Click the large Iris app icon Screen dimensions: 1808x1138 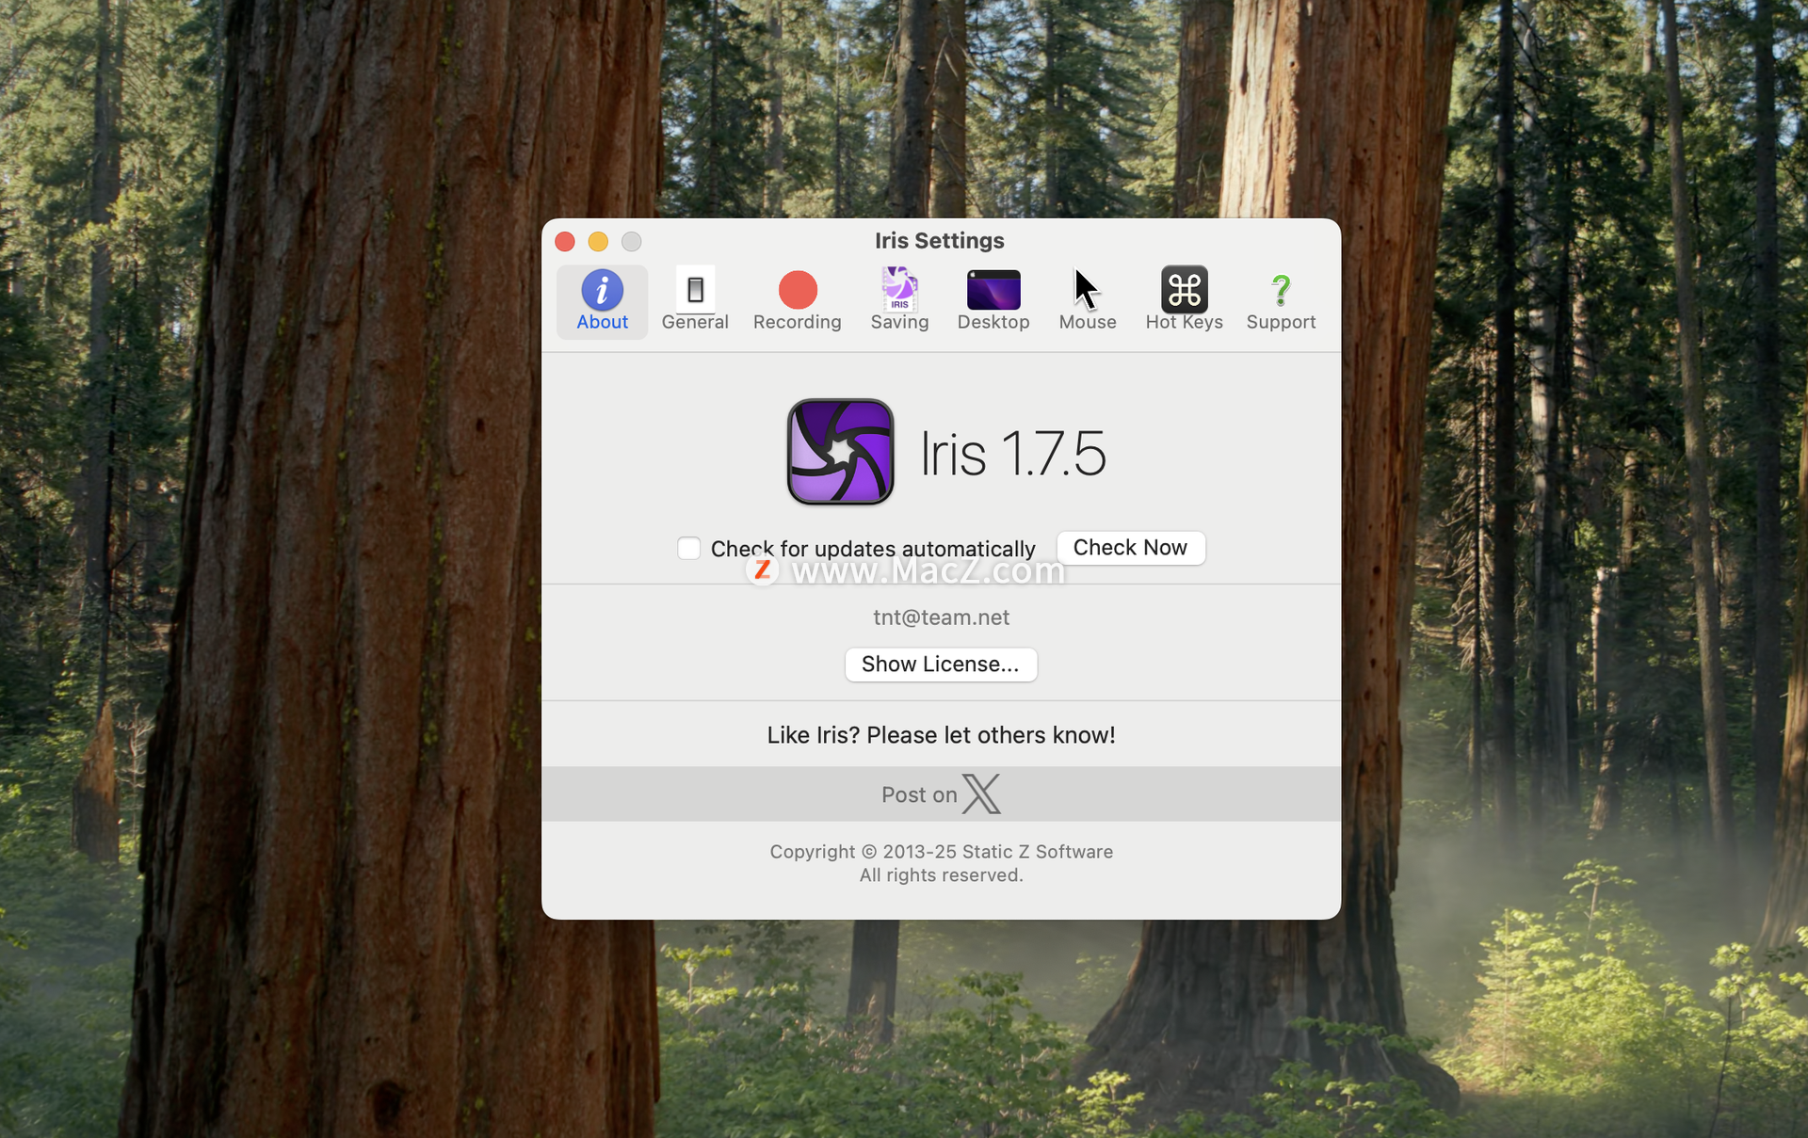click(x=840, y=452)
